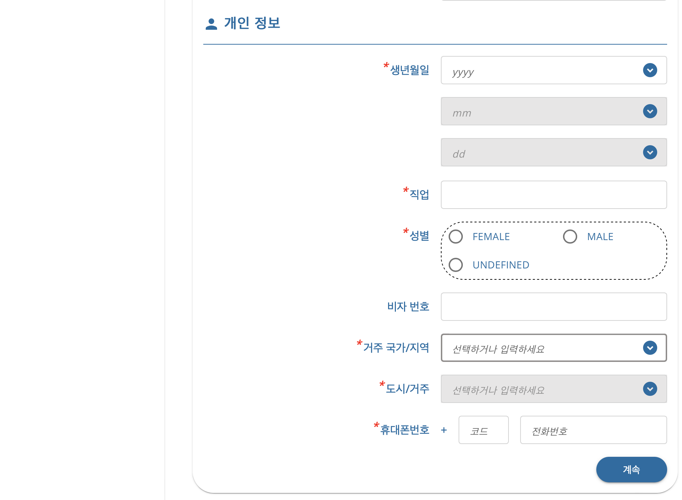Click the 도시/거주 chevron icon
The height and width of the screenshot is (500, 682).
[x=650, y=389]
